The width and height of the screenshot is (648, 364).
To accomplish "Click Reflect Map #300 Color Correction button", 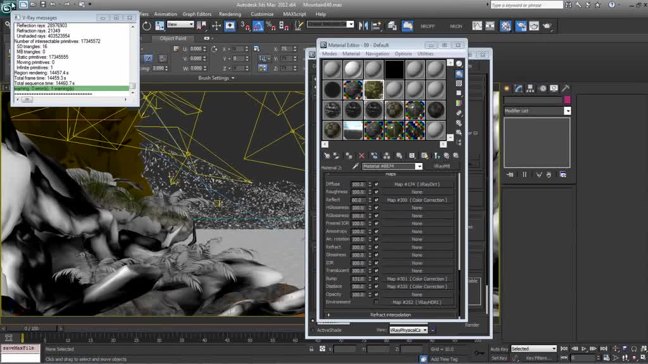I will 417,200.
